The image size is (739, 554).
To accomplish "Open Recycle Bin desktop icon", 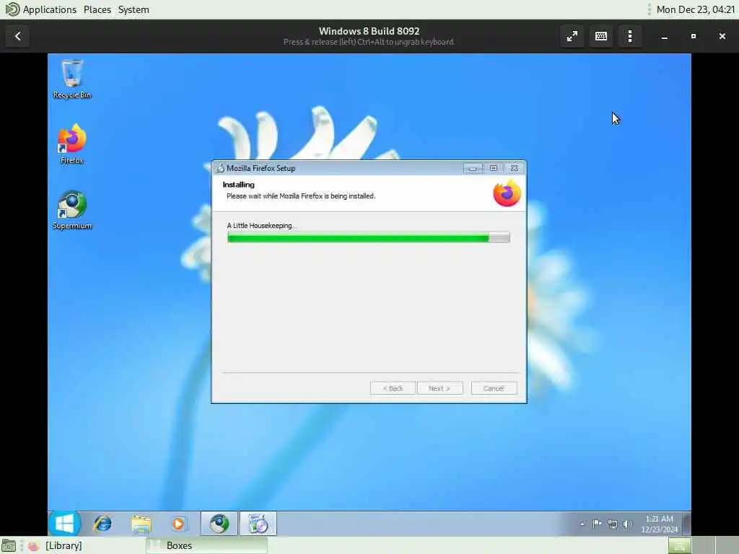I will pos(72,79).
